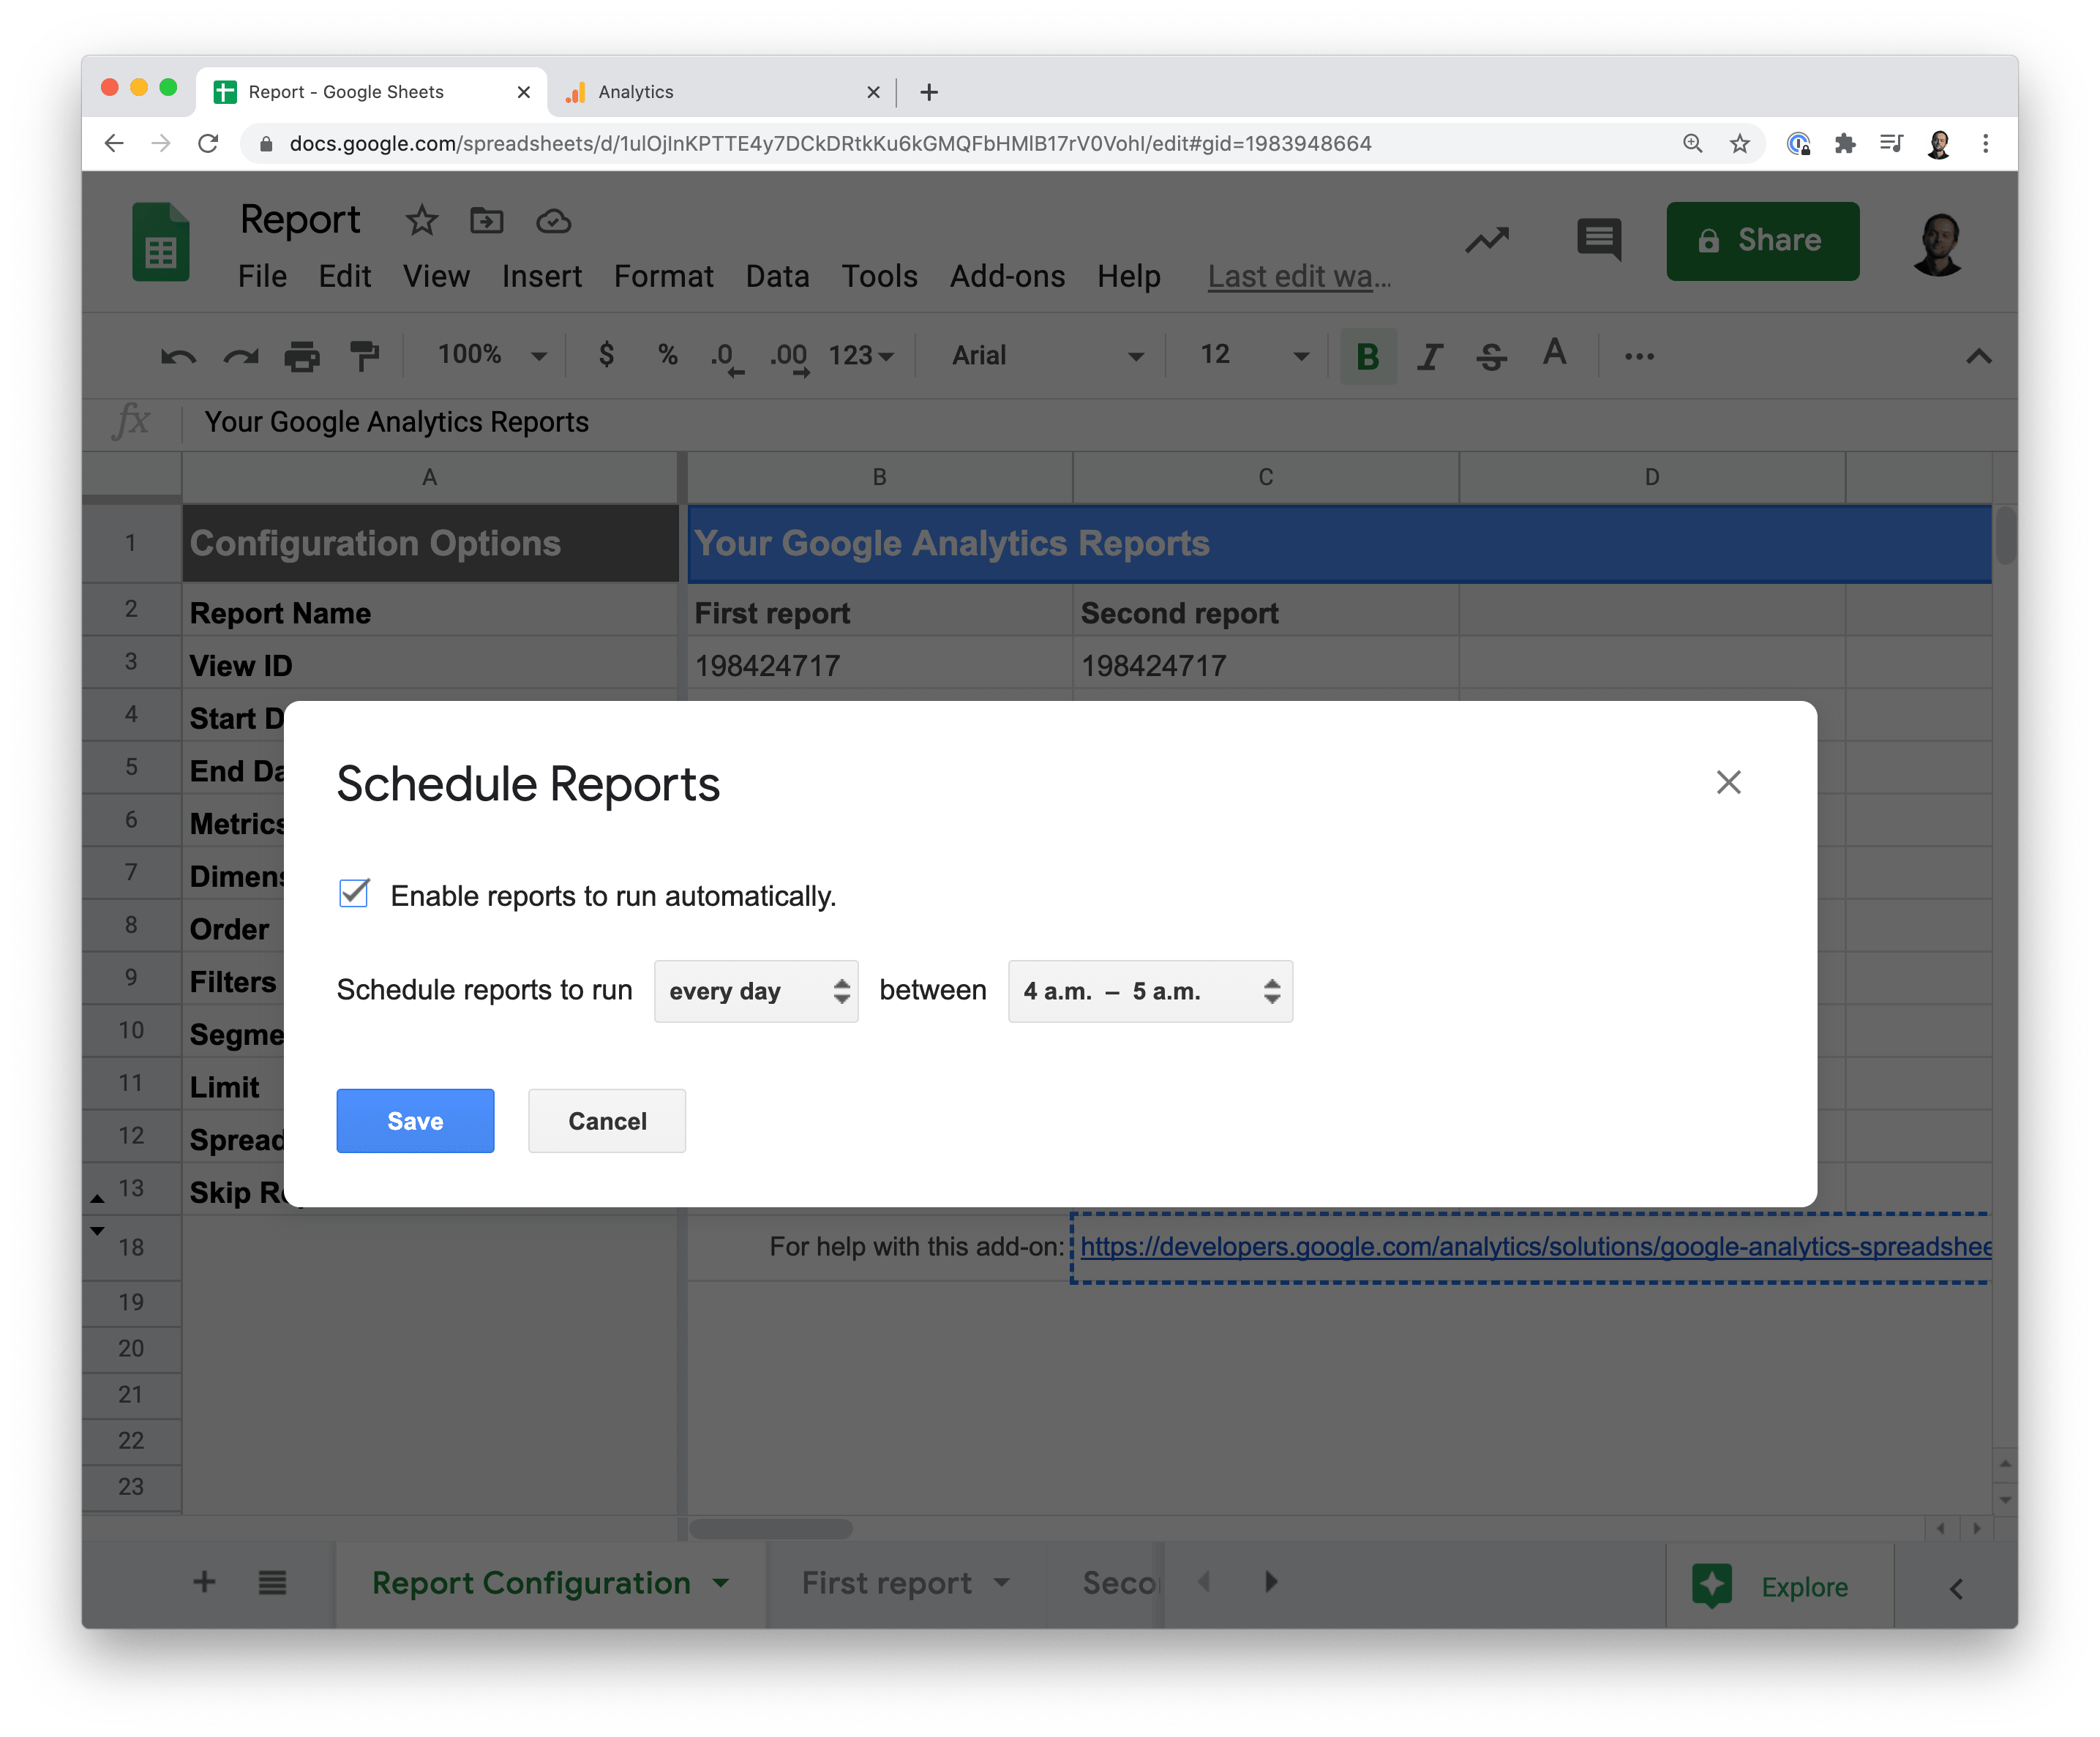View cloud save status icon
Image resolution: width=2100 pixels, height=1737 pixels.
(x=553, y=221)
